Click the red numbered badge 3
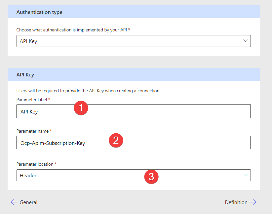This screenshot has height=214, width=272. (151, 177)
